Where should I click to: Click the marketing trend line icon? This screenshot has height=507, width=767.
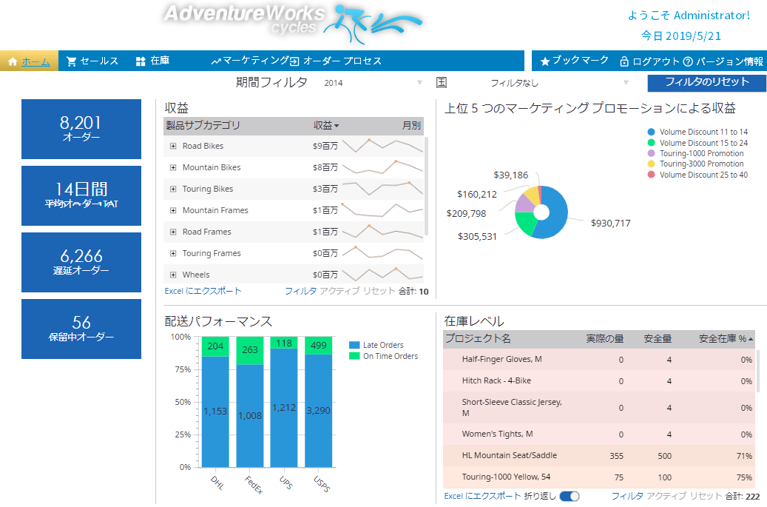216,61
